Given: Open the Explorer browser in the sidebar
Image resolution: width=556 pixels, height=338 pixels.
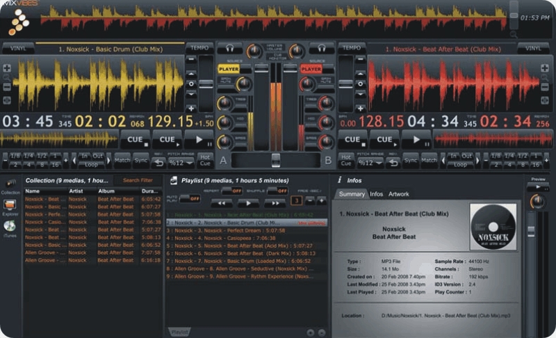Looking at the screenshot, I should click(10, 205).
